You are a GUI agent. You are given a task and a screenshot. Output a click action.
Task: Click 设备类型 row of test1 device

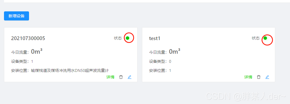[160, 61]
